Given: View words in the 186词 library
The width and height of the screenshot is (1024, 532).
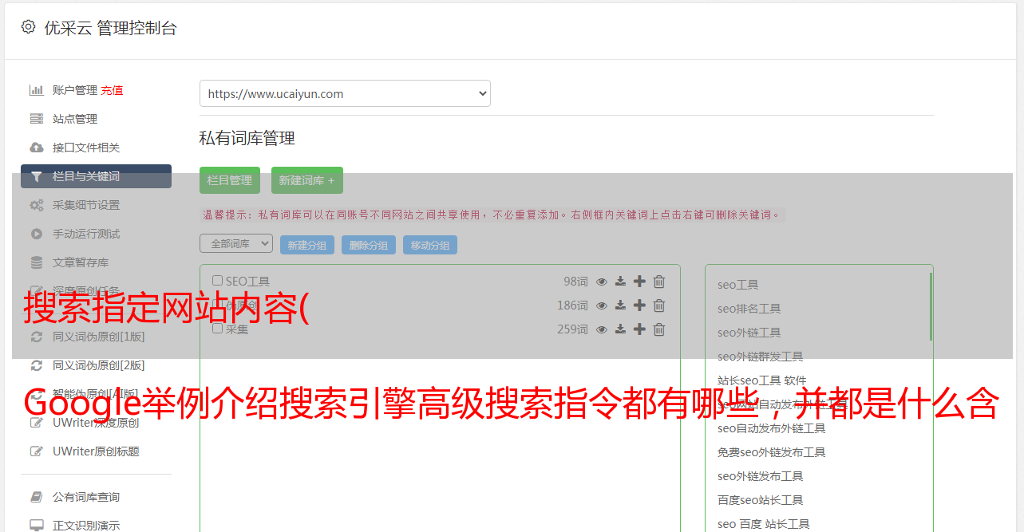Looking at the screenshot, I should point(602,305).
